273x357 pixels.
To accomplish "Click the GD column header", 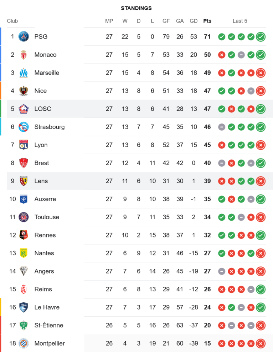I will [x=194, y=21].
